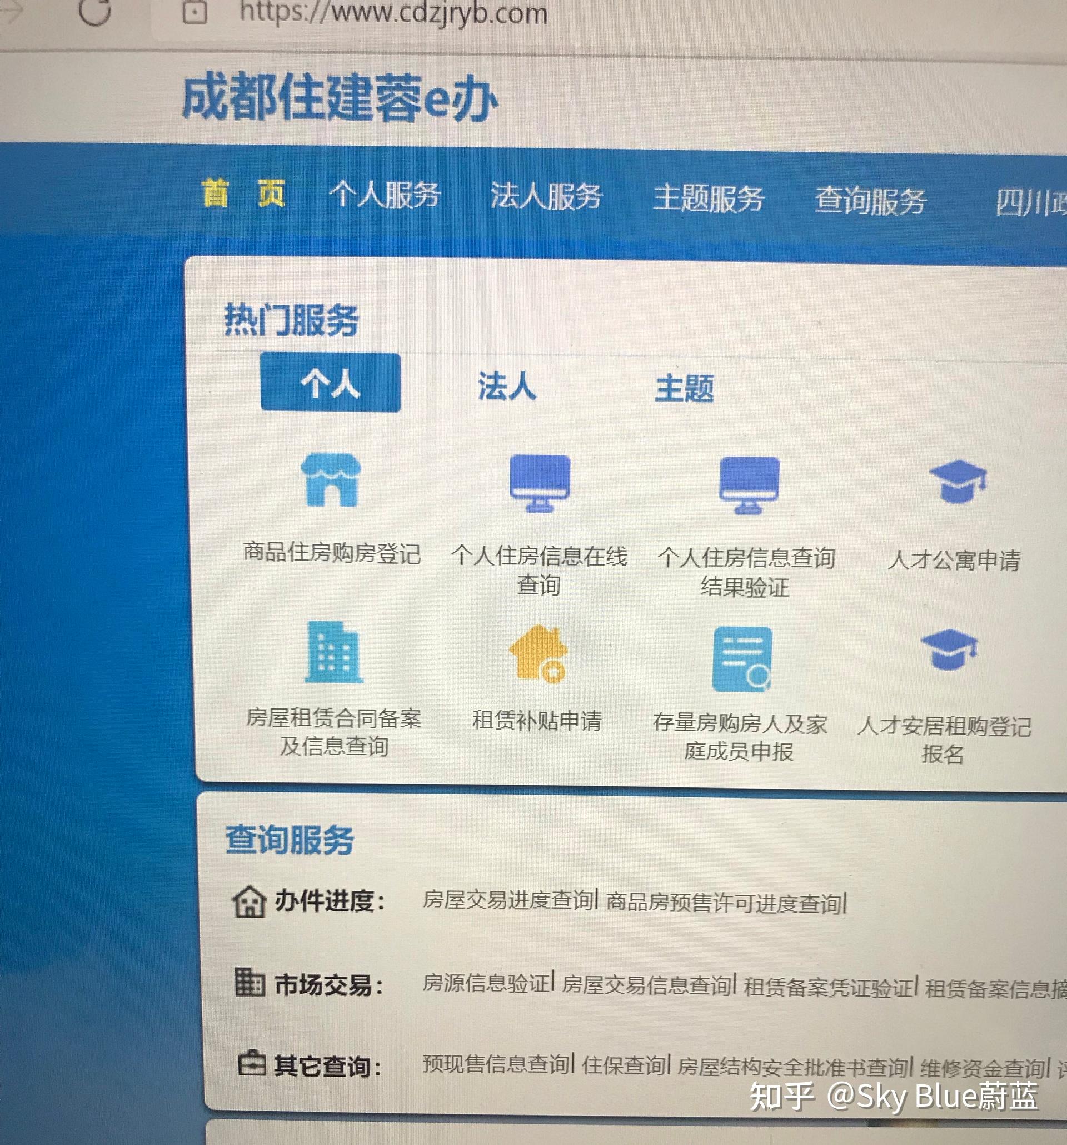
Task: Click the 存量房购房人及家庭成员申报 label
Action: pos(740,737)
